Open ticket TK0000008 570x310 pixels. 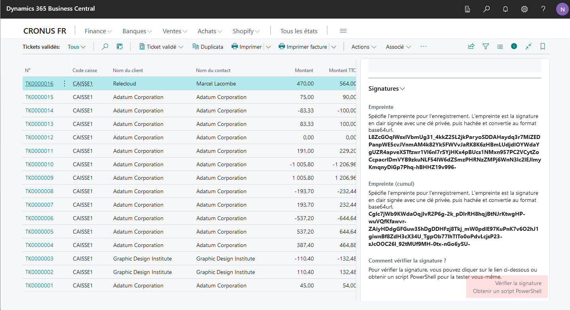(39, 191)
